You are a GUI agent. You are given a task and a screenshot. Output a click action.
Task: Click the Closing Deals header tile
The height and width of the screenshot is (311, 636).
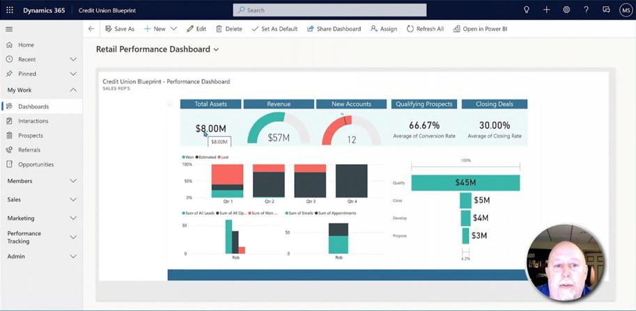(495, 104)
